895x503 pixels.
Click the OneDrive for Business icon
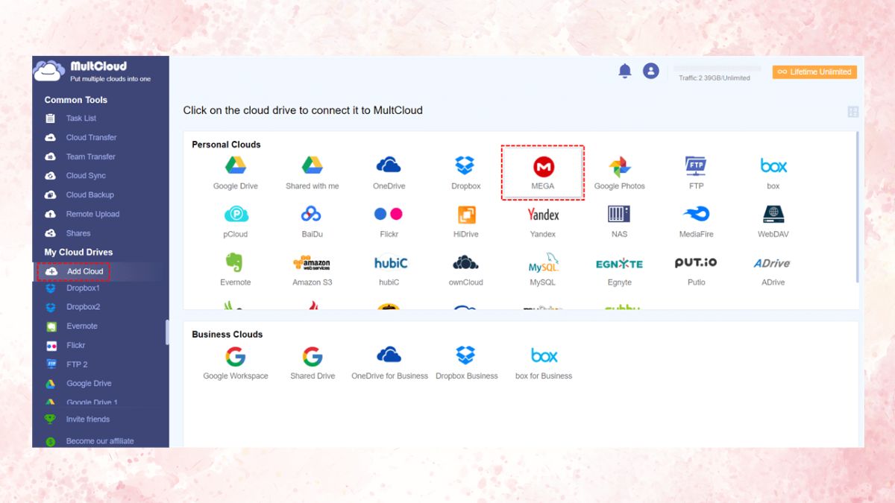389,360
